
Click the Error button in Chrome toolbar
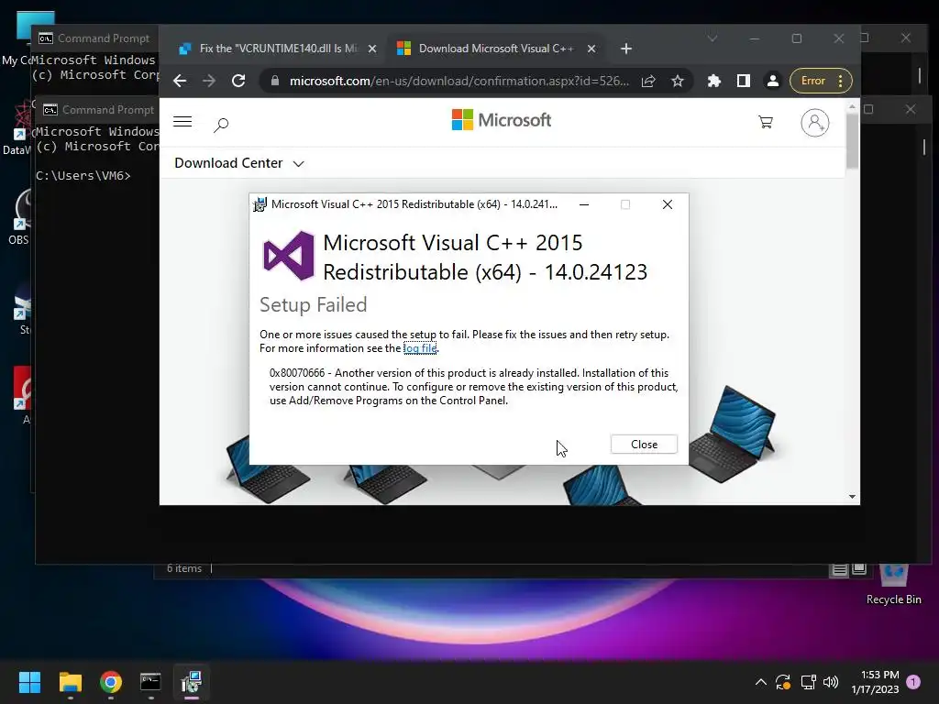[x=821, y=81]
